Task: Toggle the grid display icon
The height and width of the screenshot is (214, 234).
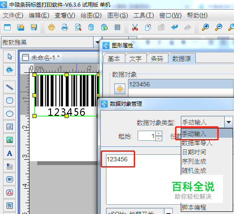Action: click(117, 27)
